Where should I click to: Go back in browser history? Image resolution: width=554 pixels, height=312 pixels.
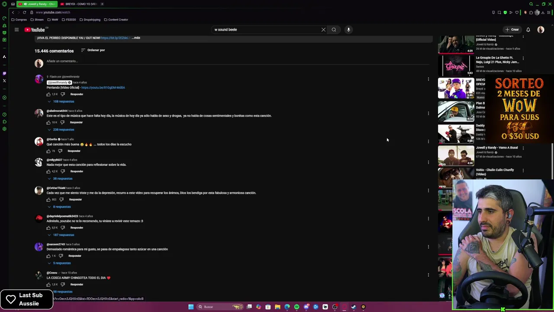click(13, 12)
